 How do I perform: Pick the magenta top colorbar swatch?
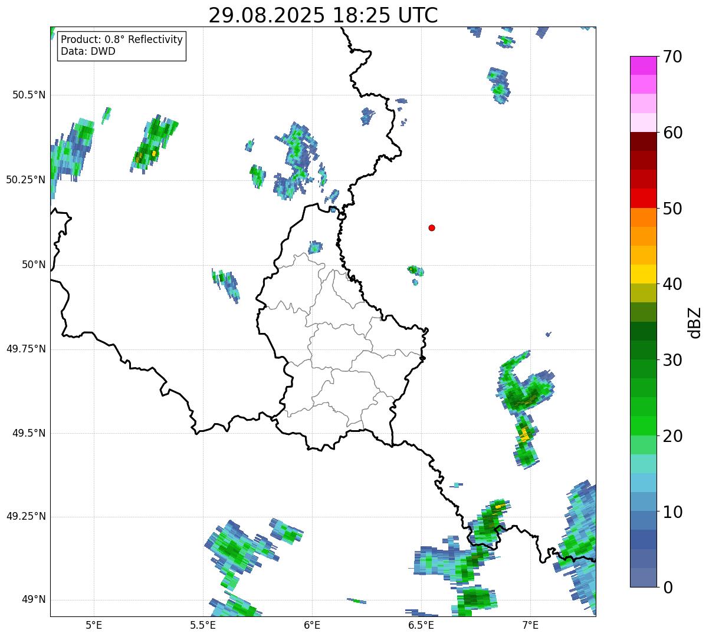tap(643, 65)
